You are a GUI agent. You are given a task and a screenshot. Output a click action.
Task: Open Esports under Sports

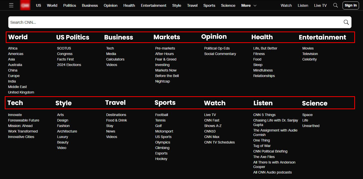pyautogui.click(x=161, y=153)
